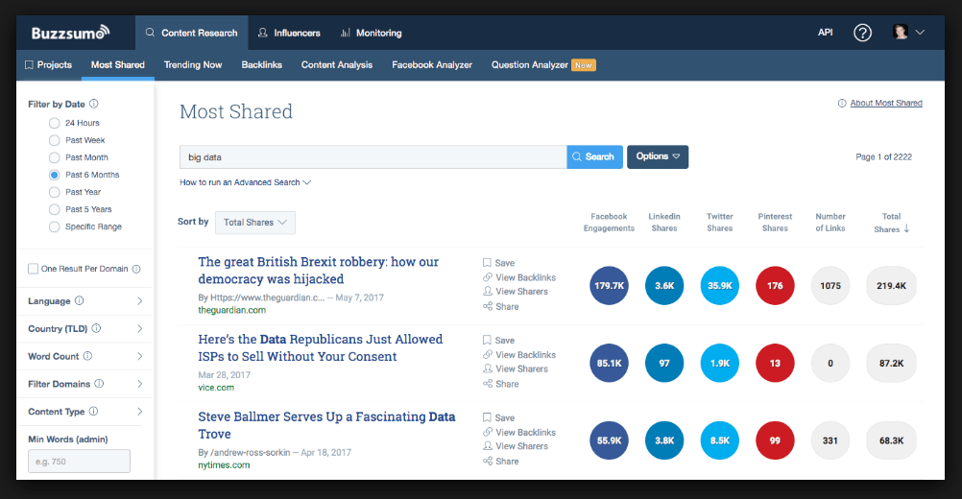
Task: Select the Past 6 Months radio button
Action: pos(55,175)
